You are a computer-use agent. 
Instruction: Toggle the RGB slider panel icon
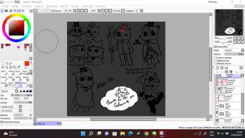click(x=6, y=11)
